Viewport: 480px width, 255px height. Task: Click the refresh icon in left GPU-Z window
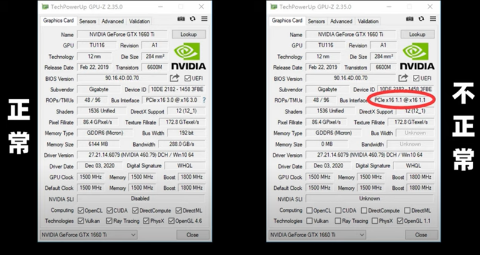193,19
